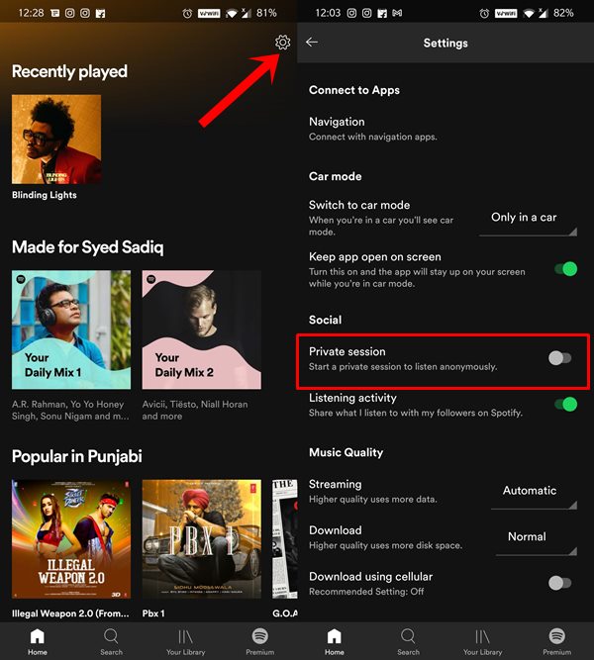The width and height of the screenshot is (594, 660).
Task: Tap battery 82% indicator in right status bar
Action: tap(563, 13)
